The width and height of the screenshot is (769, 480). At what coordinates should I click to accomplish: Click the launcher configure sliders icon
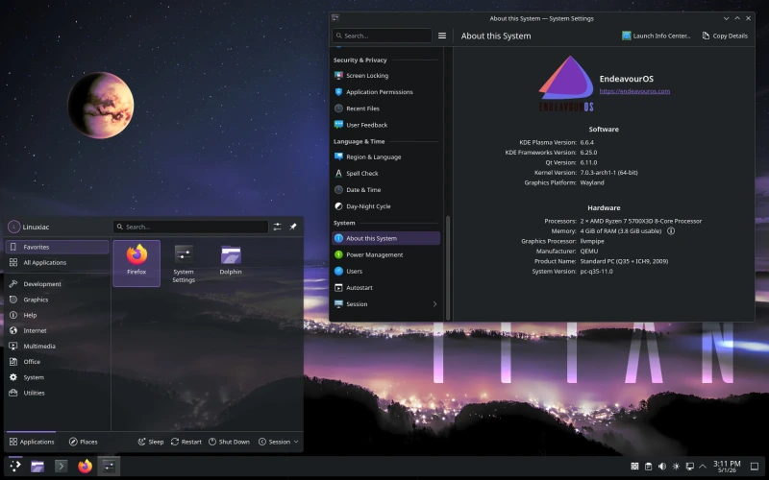(278, 227)
